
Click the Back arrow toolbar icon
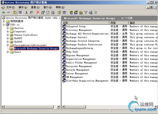coord(4,13)
